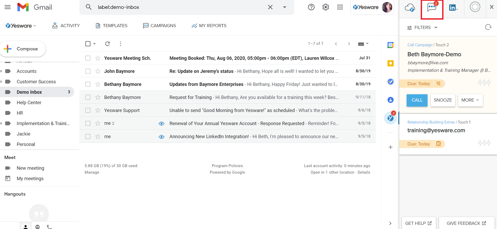Star the Announcing New LinkedIn Integration email

tap(98, 136)
